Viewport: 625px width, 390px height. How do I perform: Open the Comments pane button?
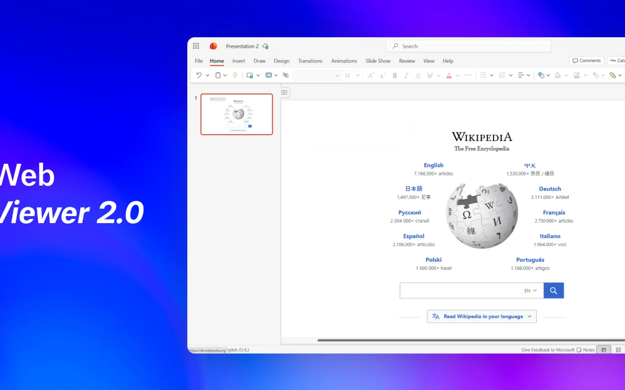[587, 60]
